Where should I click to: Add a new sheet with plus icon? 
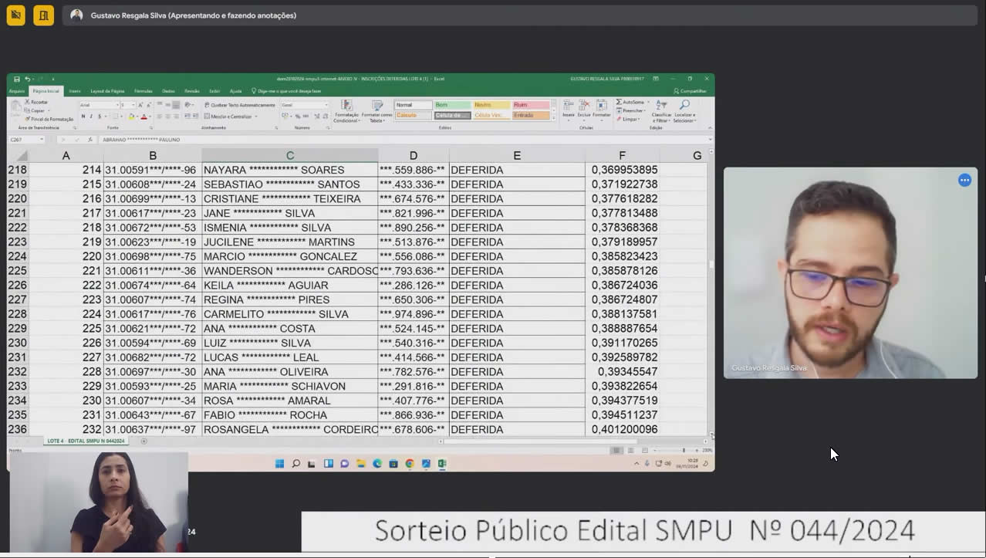(x=144, y=441)
